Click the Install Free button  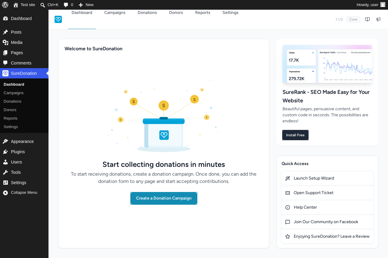[x=295, y=135]
